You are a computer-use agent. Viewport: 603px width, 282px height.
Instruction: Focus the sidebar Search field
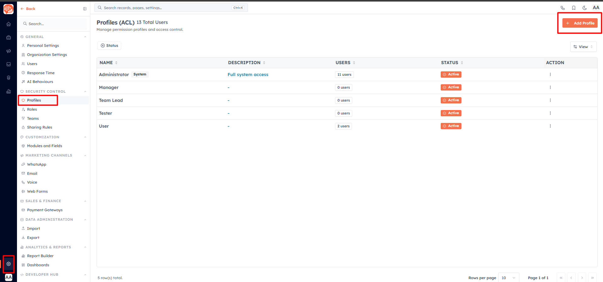pos(53,24)
